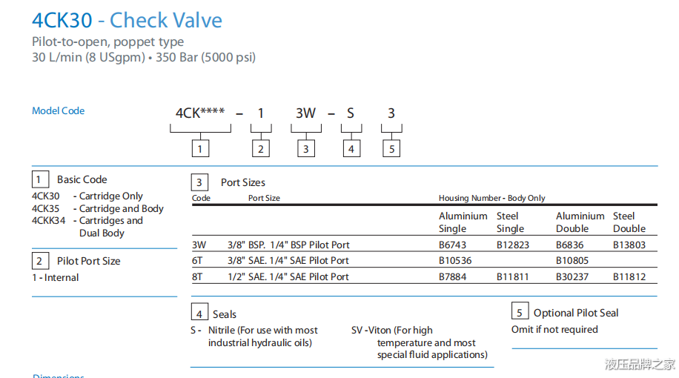
Task: Click box 2 beneath the model code diagram
Action: coord(260,149)
